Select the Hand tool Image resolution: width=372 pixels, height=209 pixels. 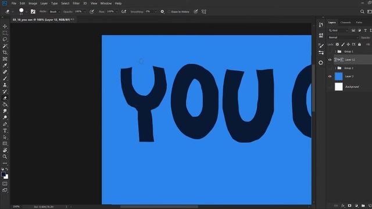point(5,150)
